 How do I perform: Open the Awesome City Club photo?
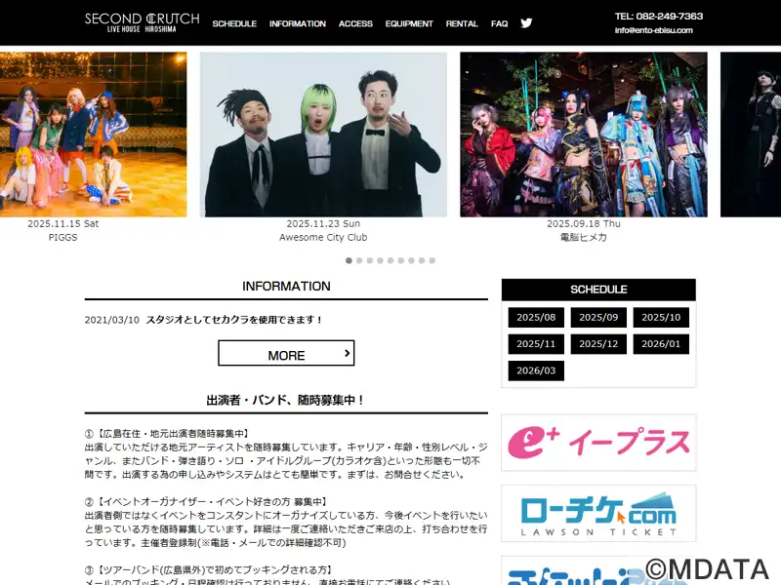coord(323,135)
